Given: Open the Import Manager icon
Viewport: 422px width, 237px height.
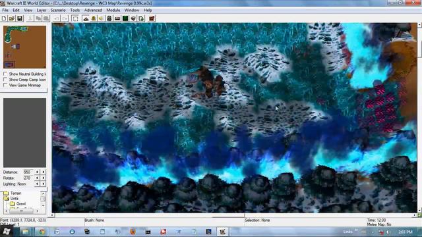Looking at the screenshot, I should pyautogui.click(x=141, y=18).
